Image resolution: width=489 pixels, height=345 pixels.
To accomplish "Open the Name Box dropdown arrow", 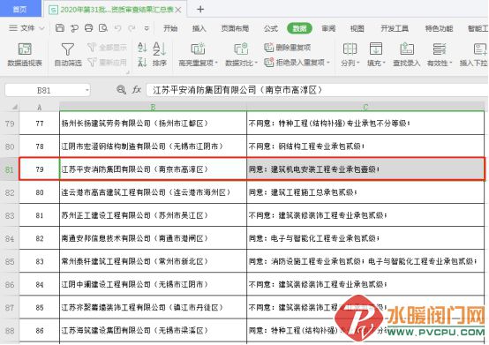I will [87, 90].
